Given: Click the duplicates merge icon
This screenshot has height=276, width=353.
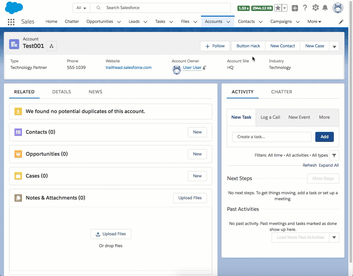Looking at the screenshot, I should point(18,112).
